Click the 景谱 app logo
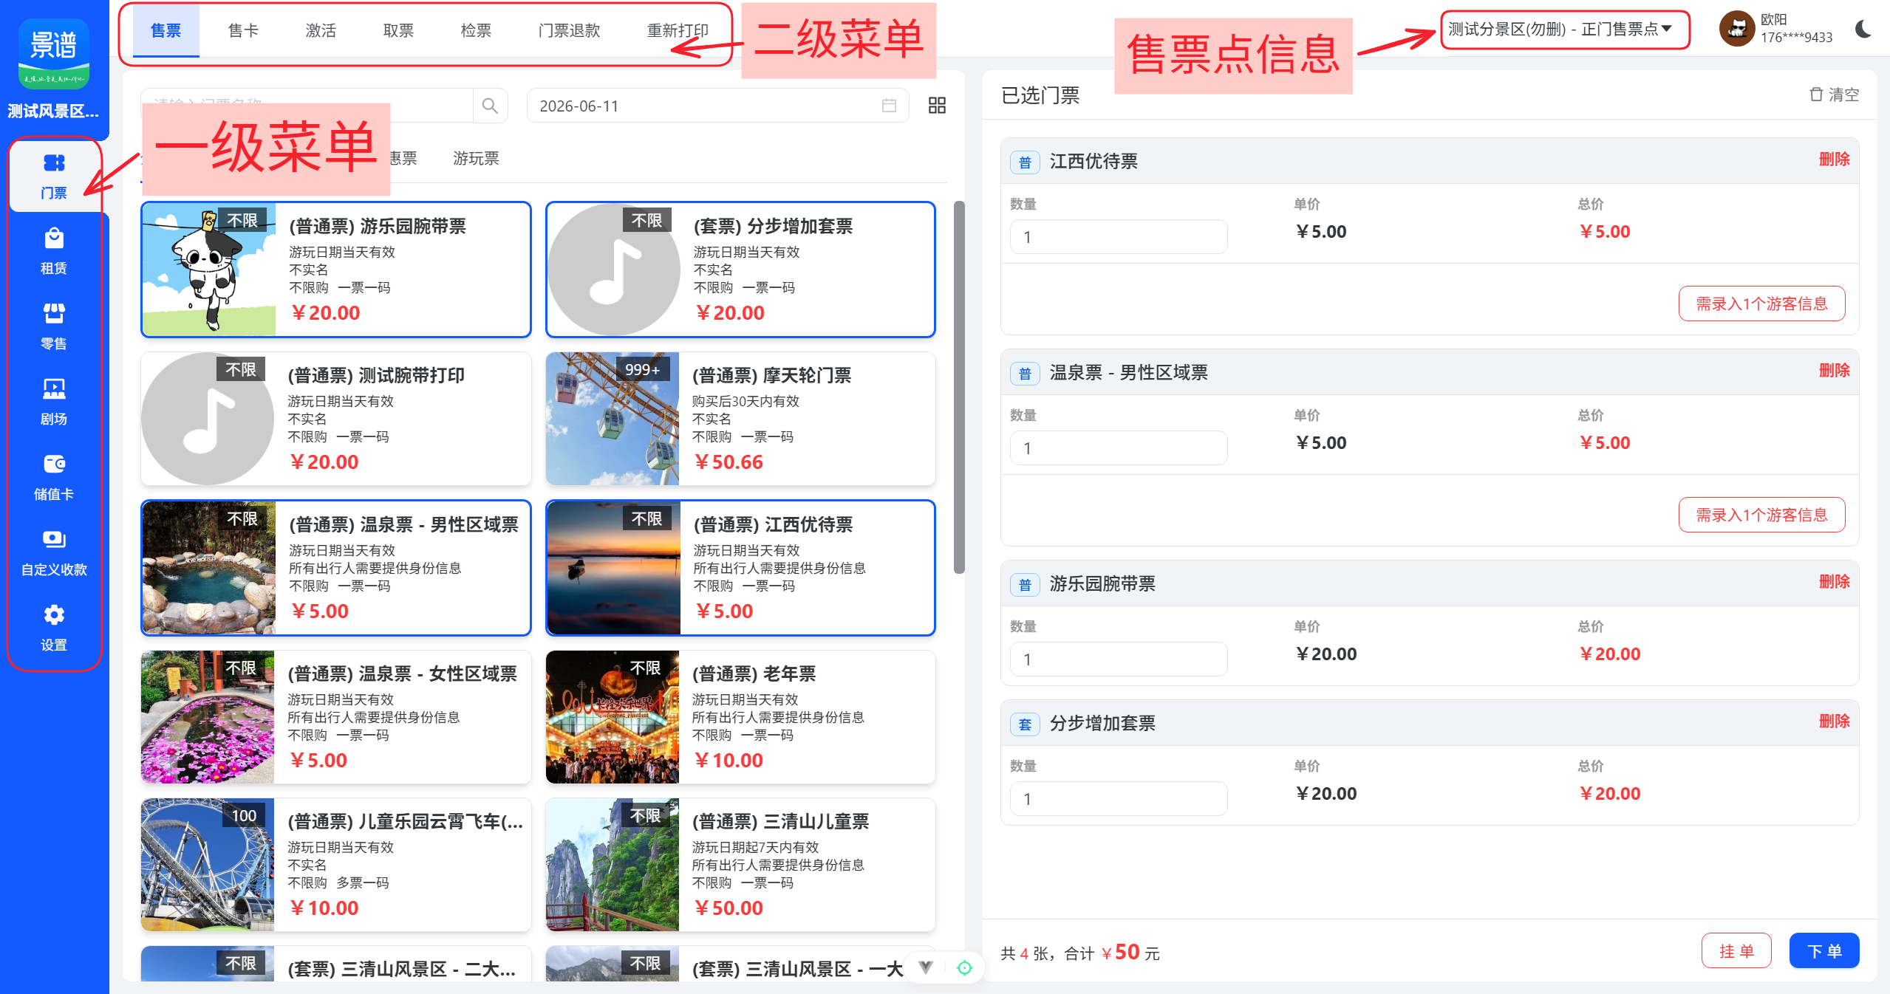 54,54
